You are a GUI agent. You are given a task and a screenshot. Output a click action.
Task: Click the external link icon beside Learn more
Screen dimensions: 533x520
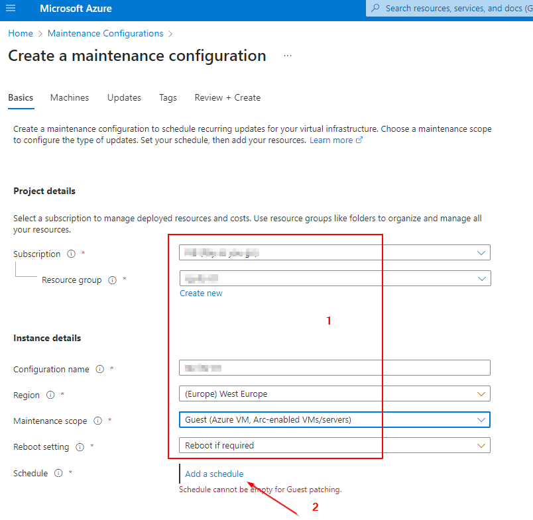pos(359,140)
